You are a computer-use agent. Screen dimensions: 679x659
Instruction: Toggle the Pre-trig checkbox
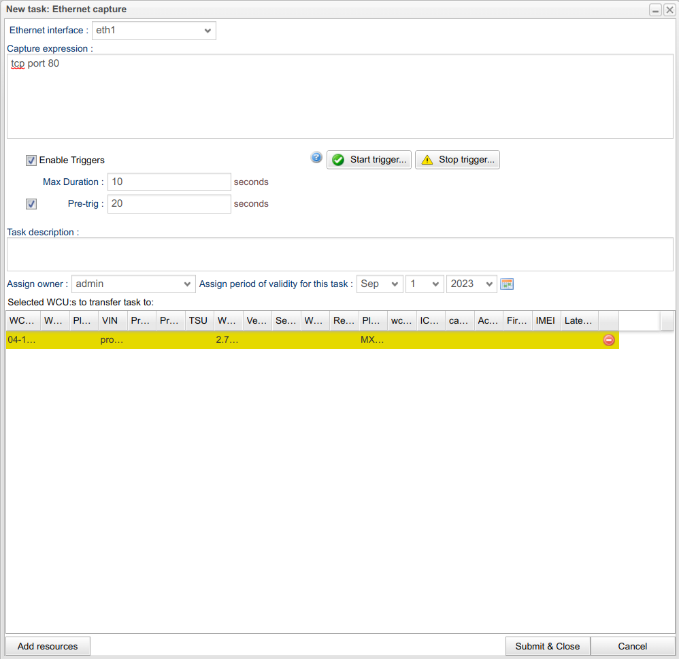pyautogui.click(x=31, y=204)
